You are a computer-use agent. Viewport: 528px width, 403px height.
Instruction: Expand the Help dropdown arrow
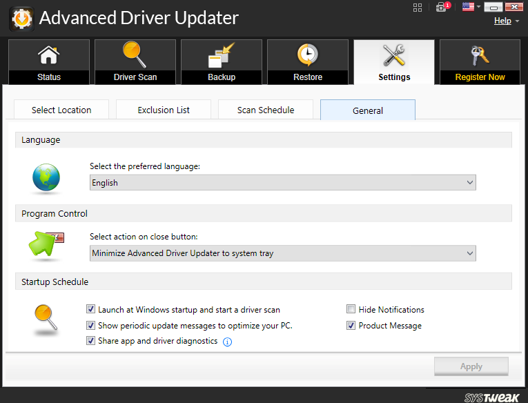pos(517,21)
